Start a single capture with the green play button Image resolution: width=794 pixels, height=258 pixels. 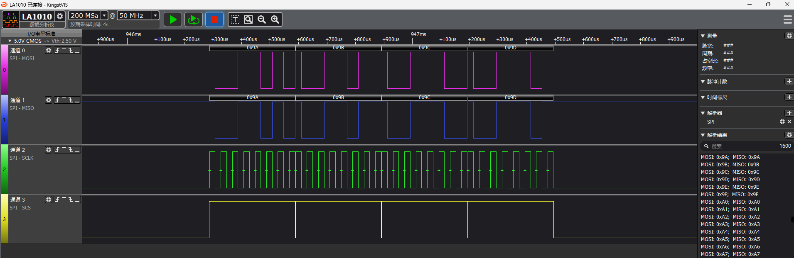(x=173, y=19)
